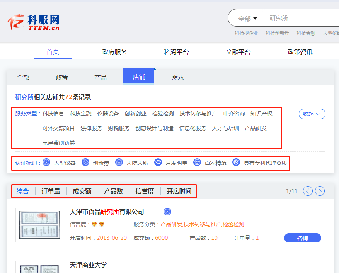The width and height of the screenshot is (339, 273).
Task: Filter by 具有专利代理资质 certification label
Action: [x=265, y=163]
